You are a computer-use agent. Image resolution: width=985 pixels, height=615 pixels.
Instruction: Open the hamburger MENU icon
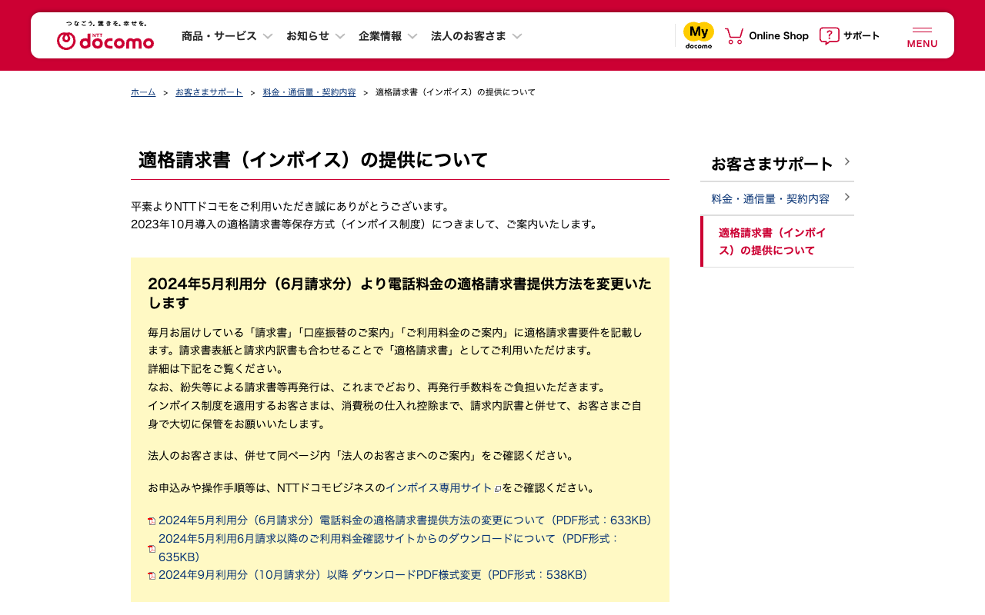922,37
